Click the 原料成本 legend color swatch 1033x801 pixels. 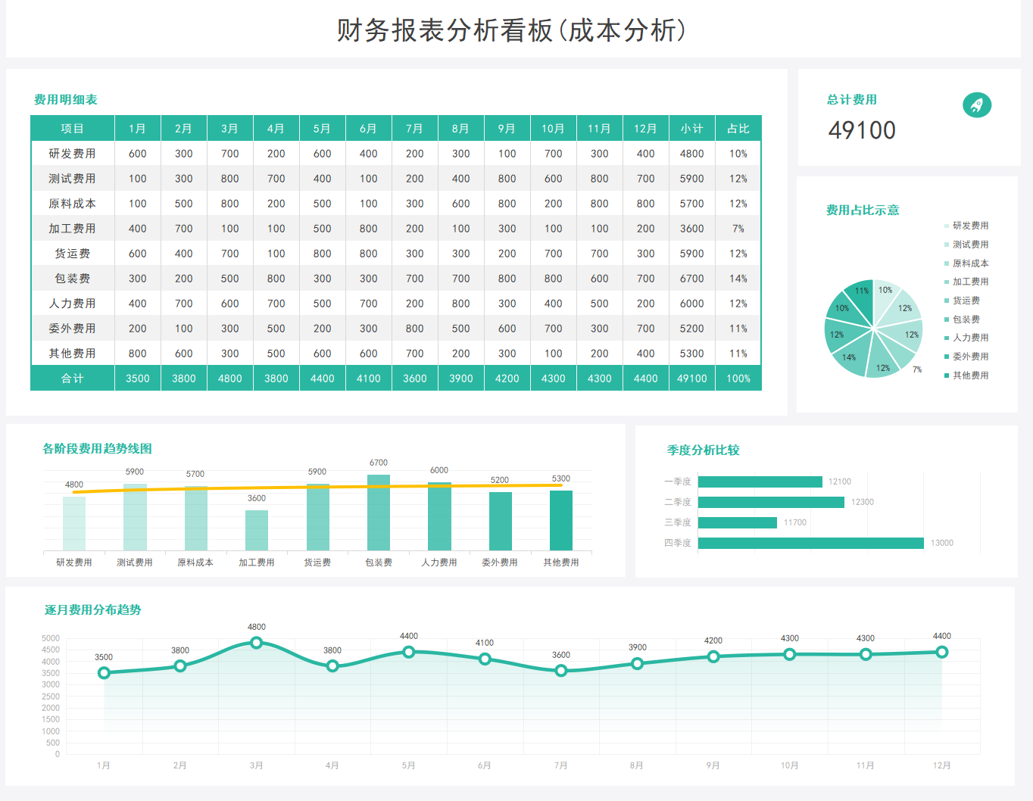[945, 263]
